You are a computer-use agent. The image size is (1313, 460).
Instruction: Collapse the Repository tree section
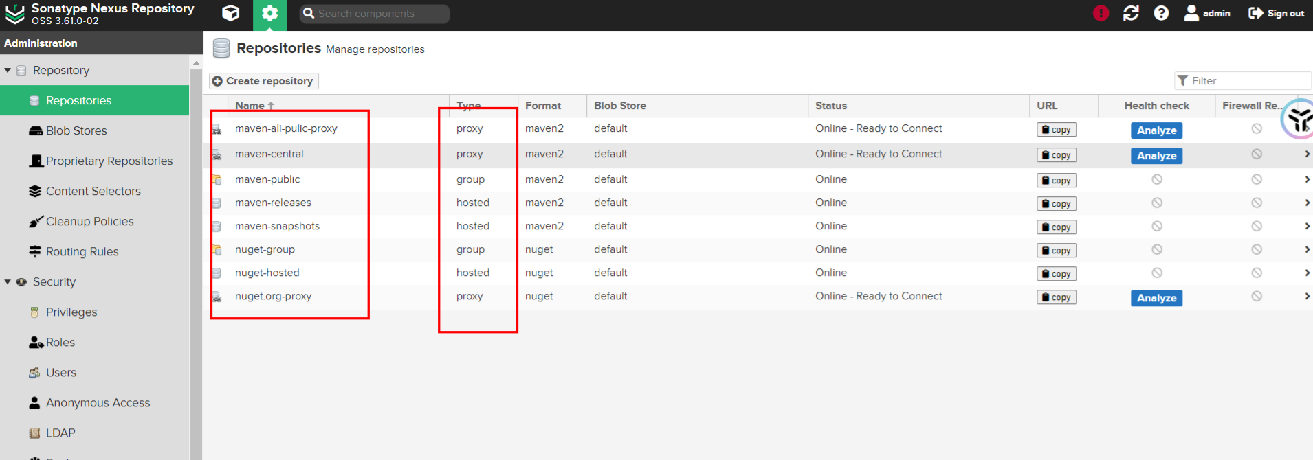[8, 71]
